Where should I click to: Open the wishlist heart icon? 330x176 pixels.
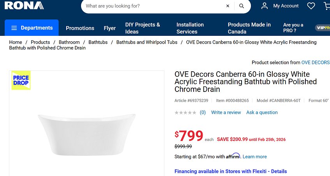coord(311,6)
